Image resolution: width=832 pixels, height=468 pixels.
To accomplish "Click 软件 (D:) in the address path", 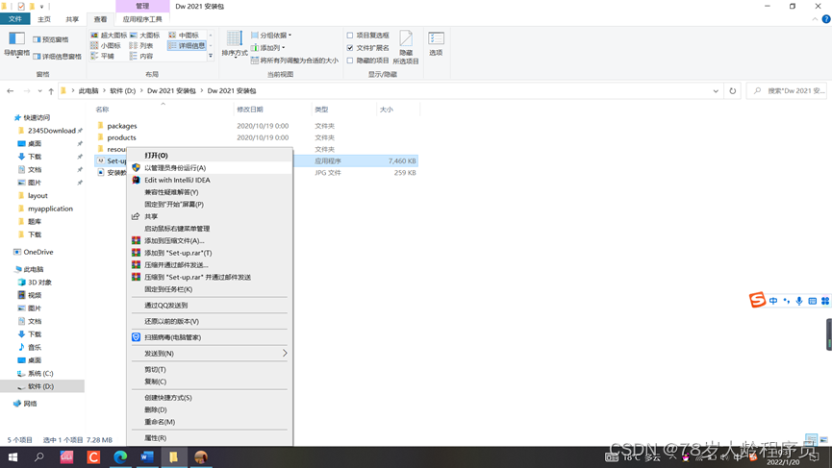I will coord(122,90).
